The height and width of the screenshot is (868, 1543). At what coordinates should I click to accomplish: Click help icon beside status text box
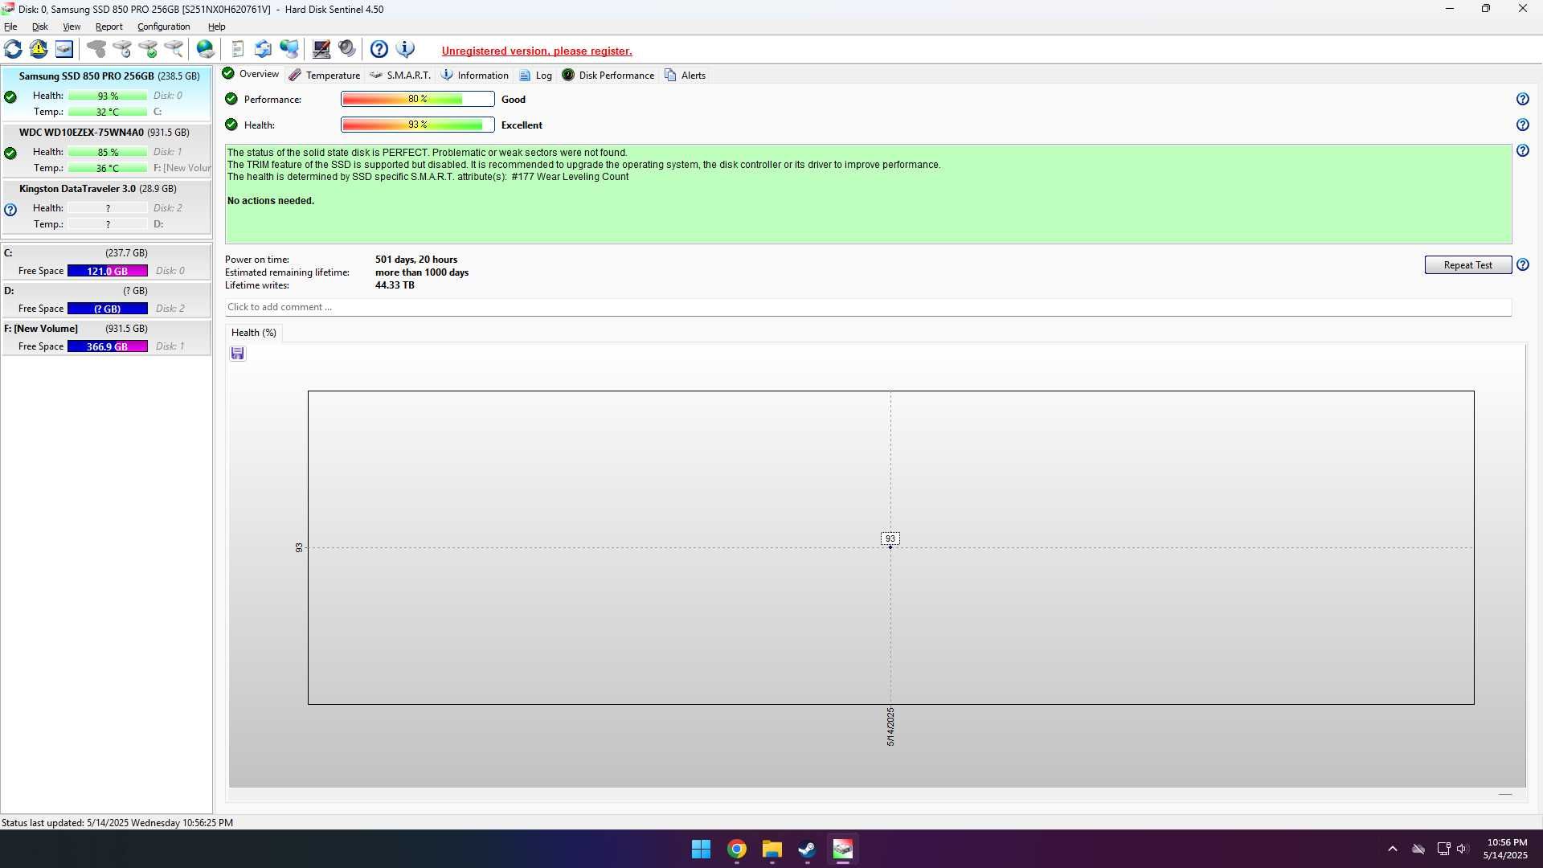[1522, 151]
